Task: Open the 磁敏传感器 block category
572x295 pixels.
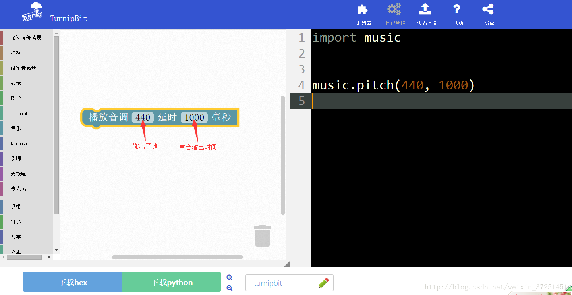Action: [26, 68]
